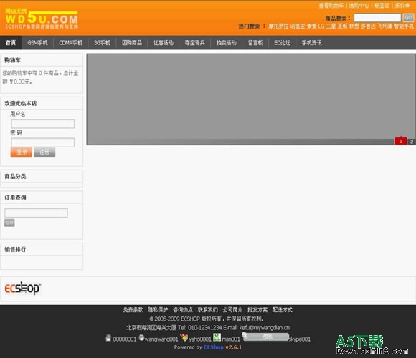This screenshot has width=416, height=358.
Task: Focus the 订单查询 input field
Action: 36,213
